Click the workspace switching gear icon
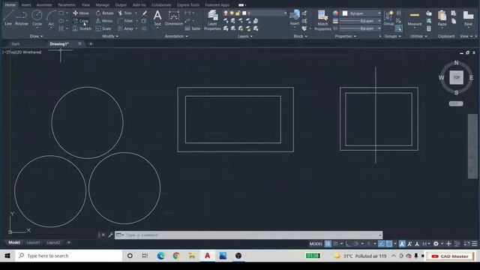Viewport: 480px width, 270px height. pyautogui.click(x=436, y=244)
